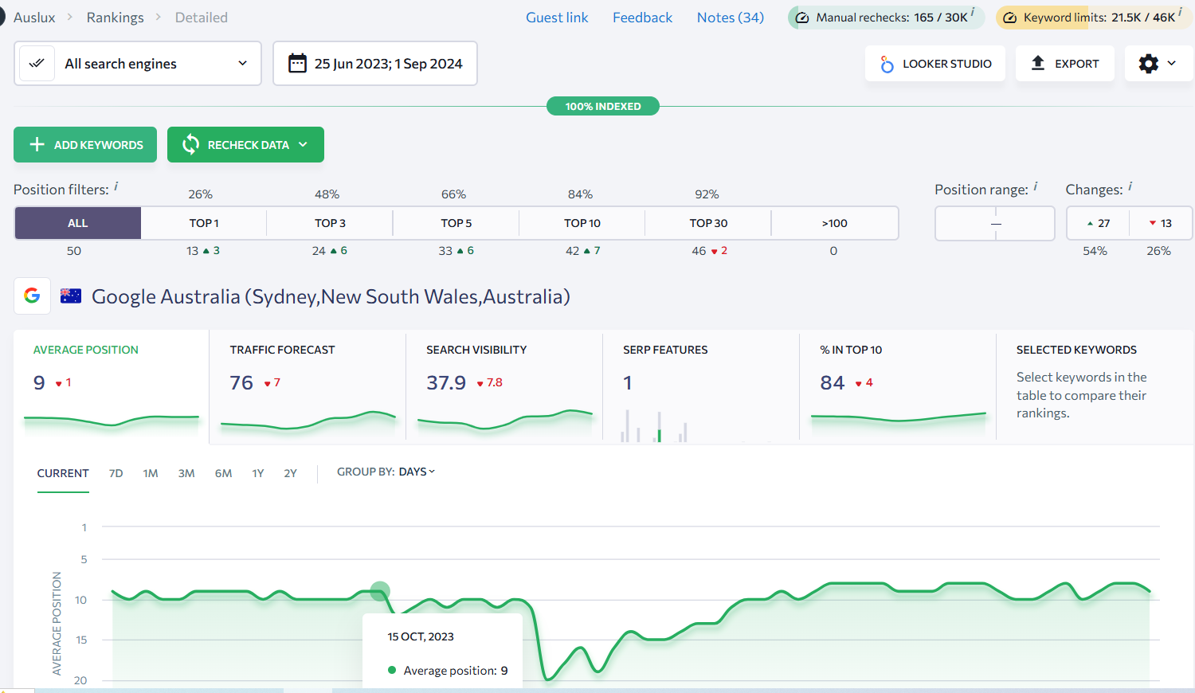Screen dimensions: 1195x693
Task: Click the 100% INDEXED badge
Action: point(603,106)
